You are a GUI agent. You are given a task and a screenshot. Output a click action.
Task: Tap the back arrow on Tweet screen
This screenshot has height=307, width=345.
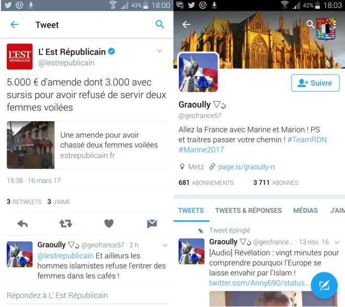[x=15, y=25]
